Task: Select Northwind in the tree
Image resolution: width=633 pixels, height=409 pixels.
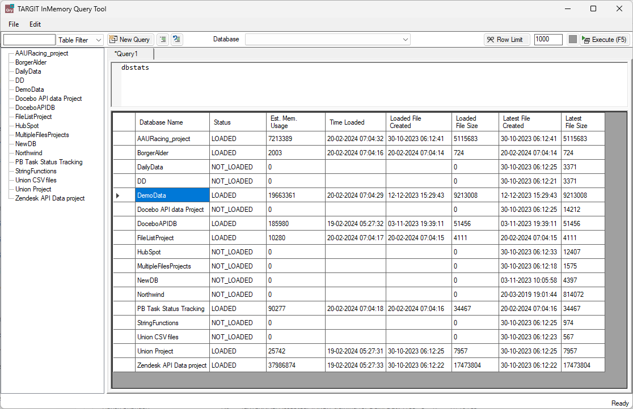Action: tap(29, 153)
